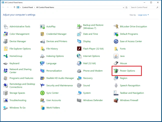
Task: Click the Windows Defender link
Action: (93, 100)
